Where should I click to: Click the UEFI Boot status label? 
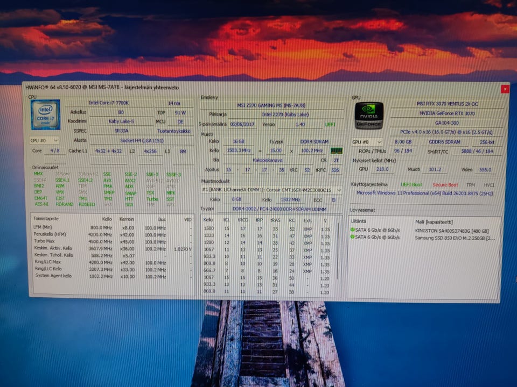tap(411, 184)
